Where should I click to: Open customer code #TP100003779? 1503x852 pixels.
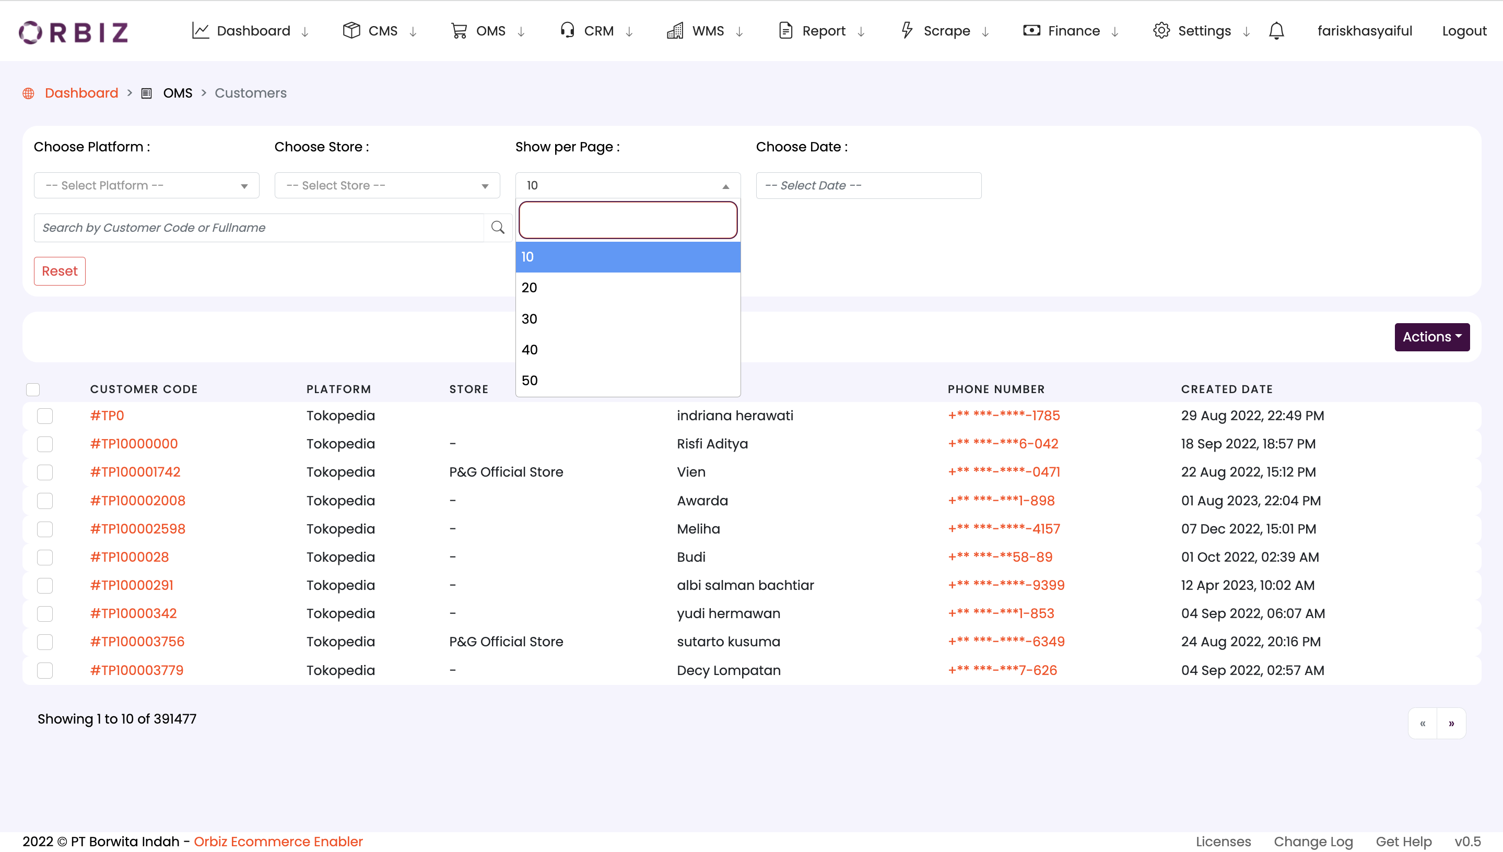point(137,670)
